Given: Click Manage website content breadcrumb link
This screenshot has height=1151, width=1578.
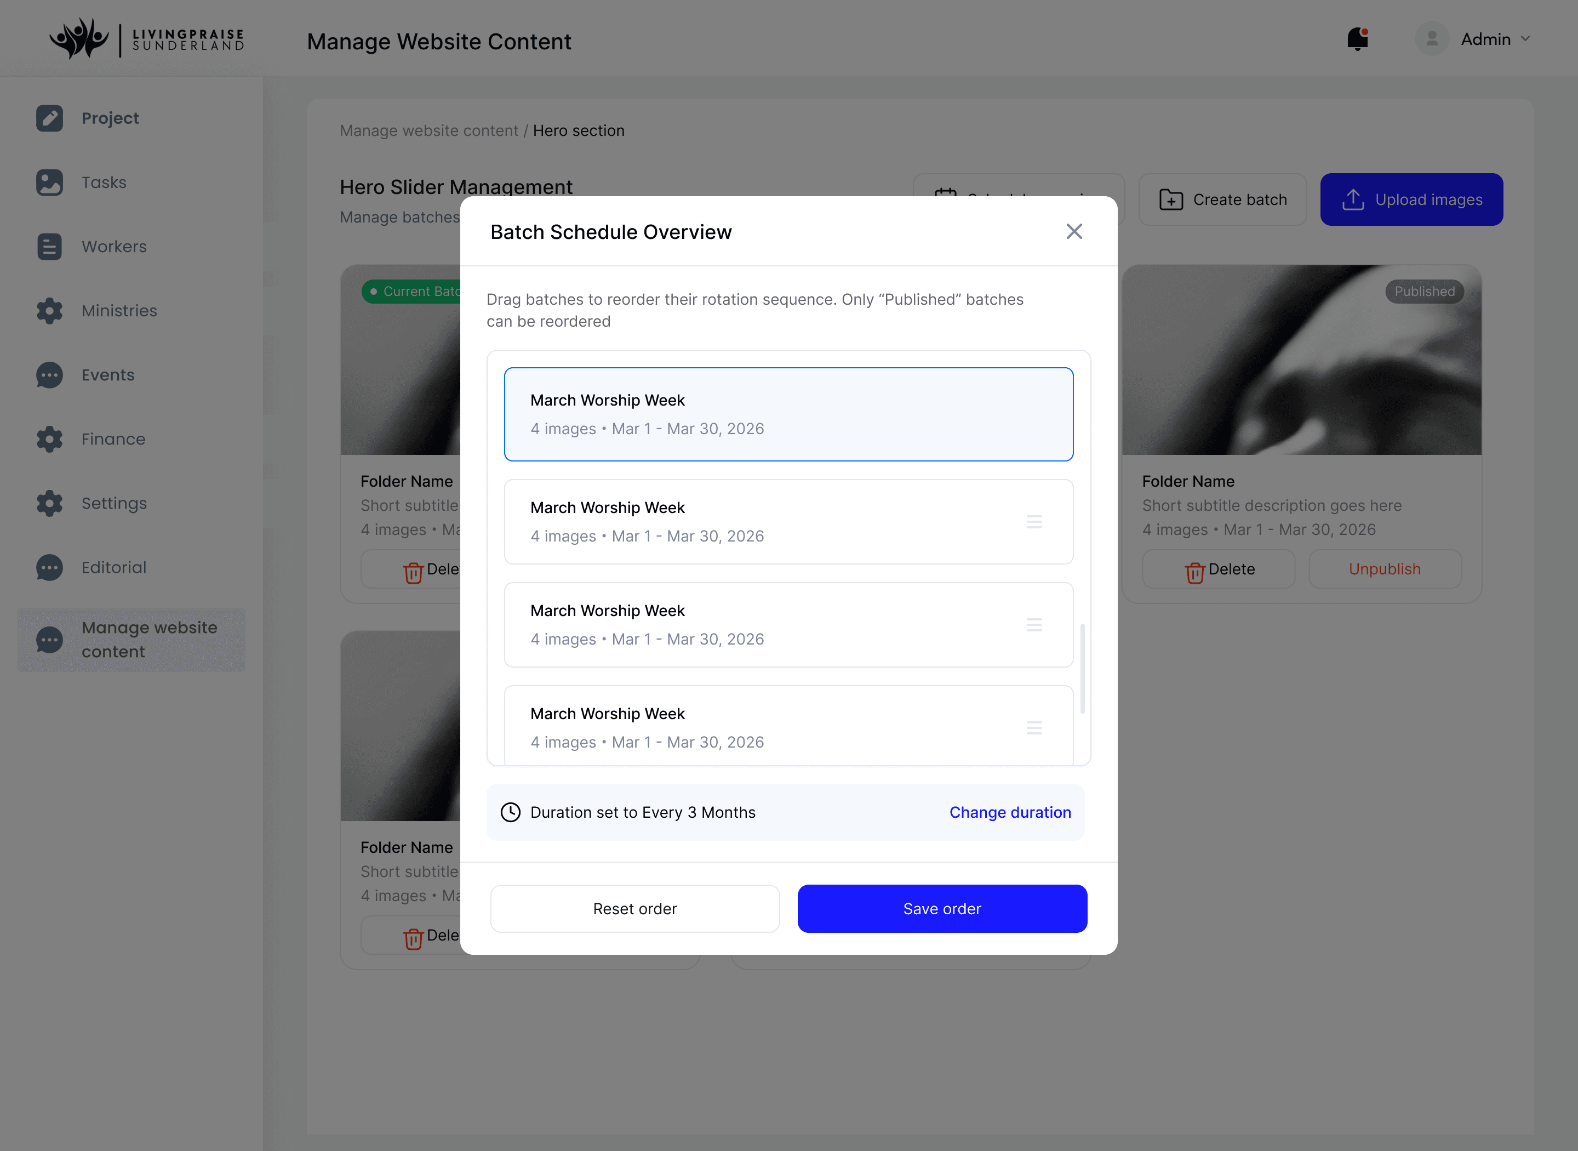Looking at the screenshot, I should [x=429, y=131].
